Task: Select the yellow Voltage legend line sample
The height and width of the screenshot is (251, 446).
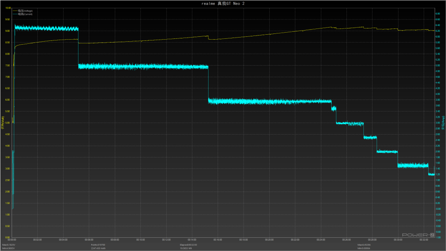Action: click(15, 11)
